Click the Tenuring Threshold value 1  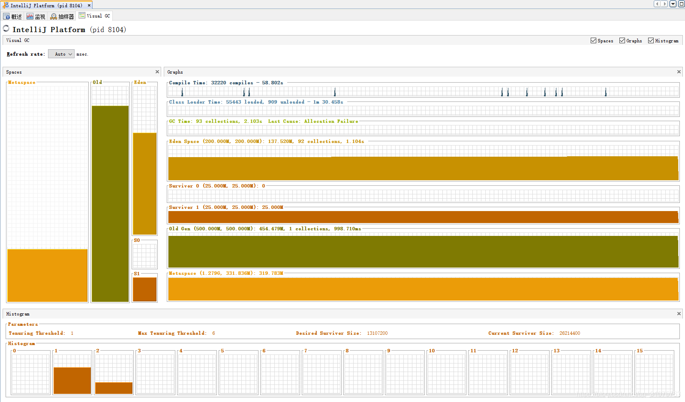(x=72, y=333)
